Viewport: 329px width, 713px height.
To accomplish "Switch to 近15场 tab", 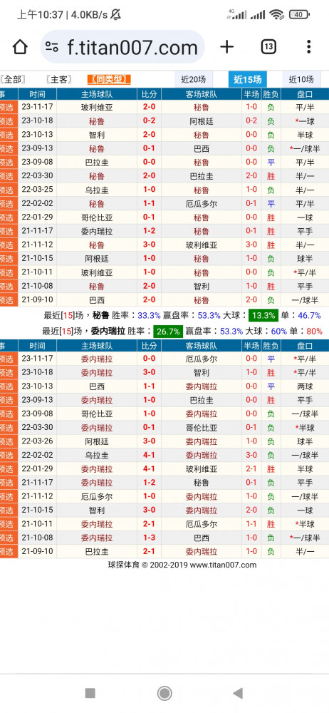I will pos(248,80).
